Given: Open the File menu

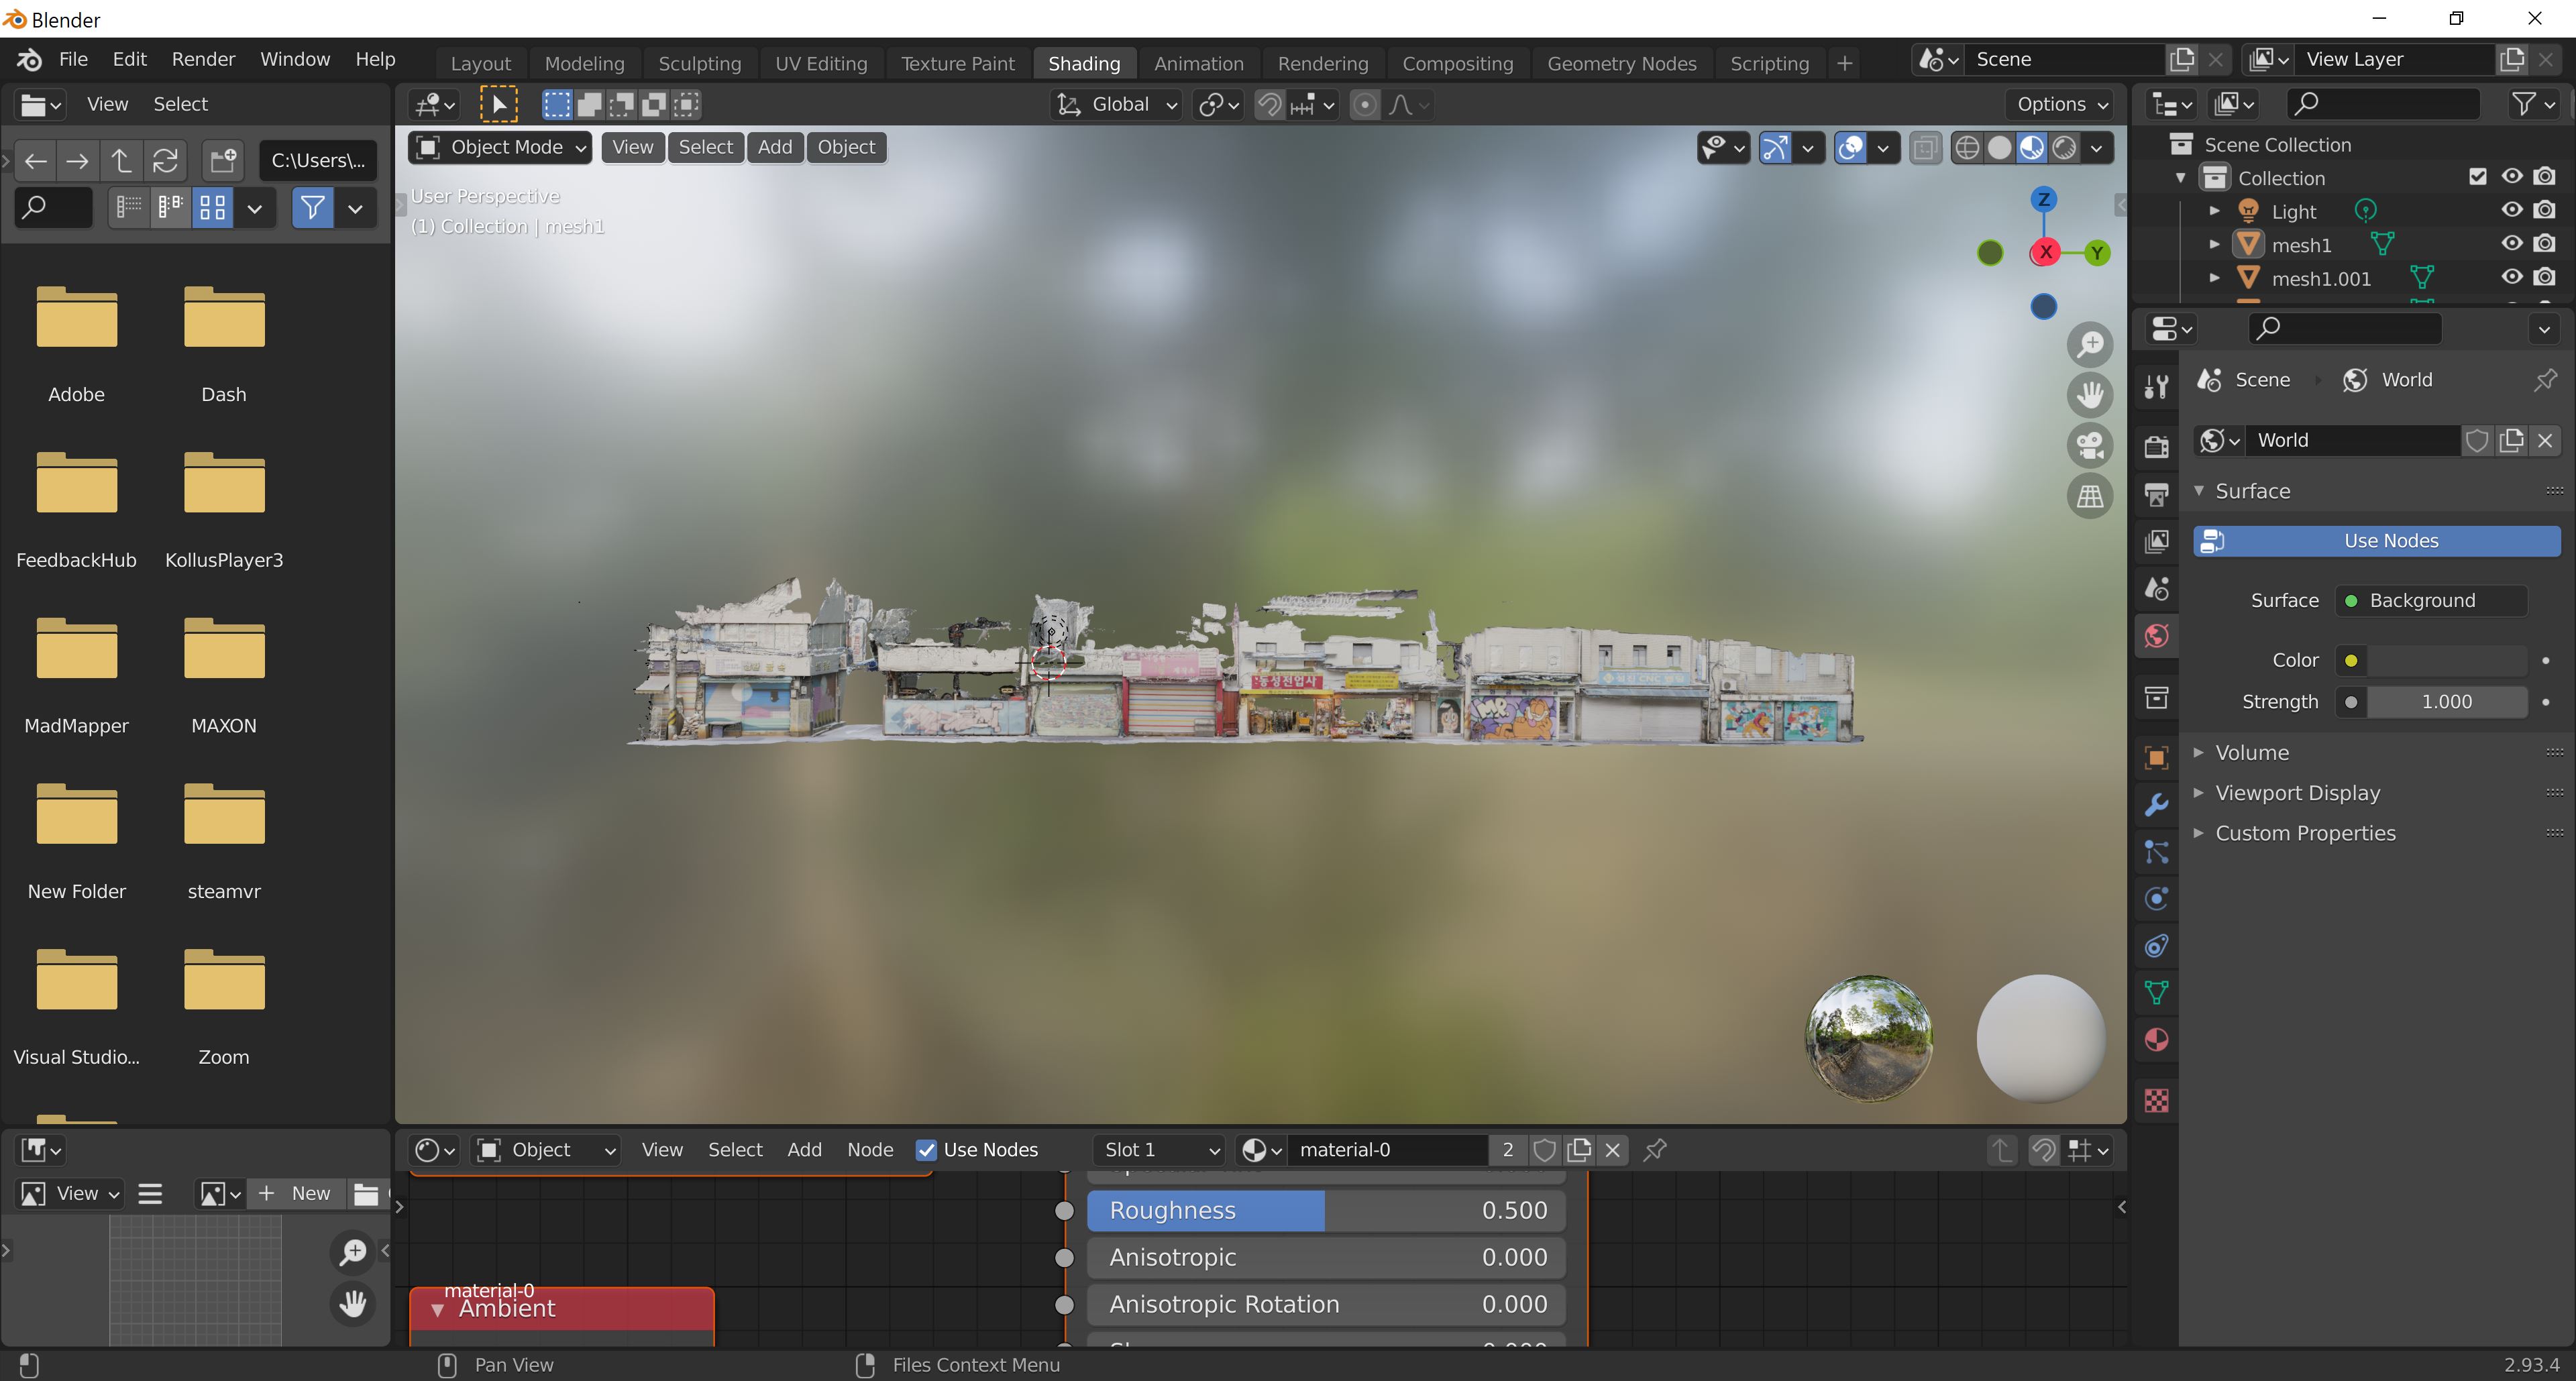Looking at the screenshot, I should tap(73, 60).
